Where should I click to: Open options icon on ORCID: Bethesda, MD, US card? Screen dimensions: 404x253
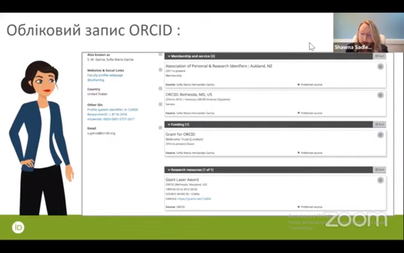pyautogui.click(x=380, y=95)
